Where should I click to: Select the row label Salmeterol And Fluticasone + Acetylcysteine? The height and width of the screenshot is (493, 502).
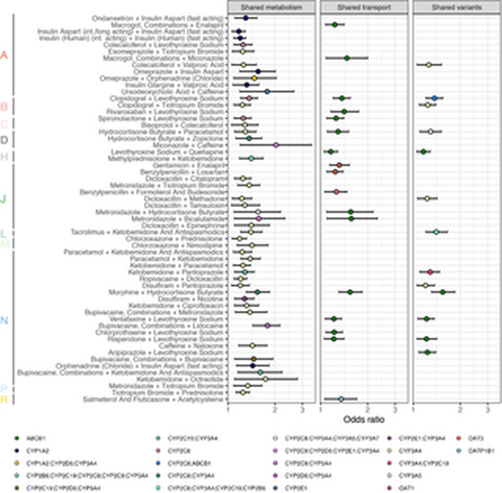coord(154,399)
